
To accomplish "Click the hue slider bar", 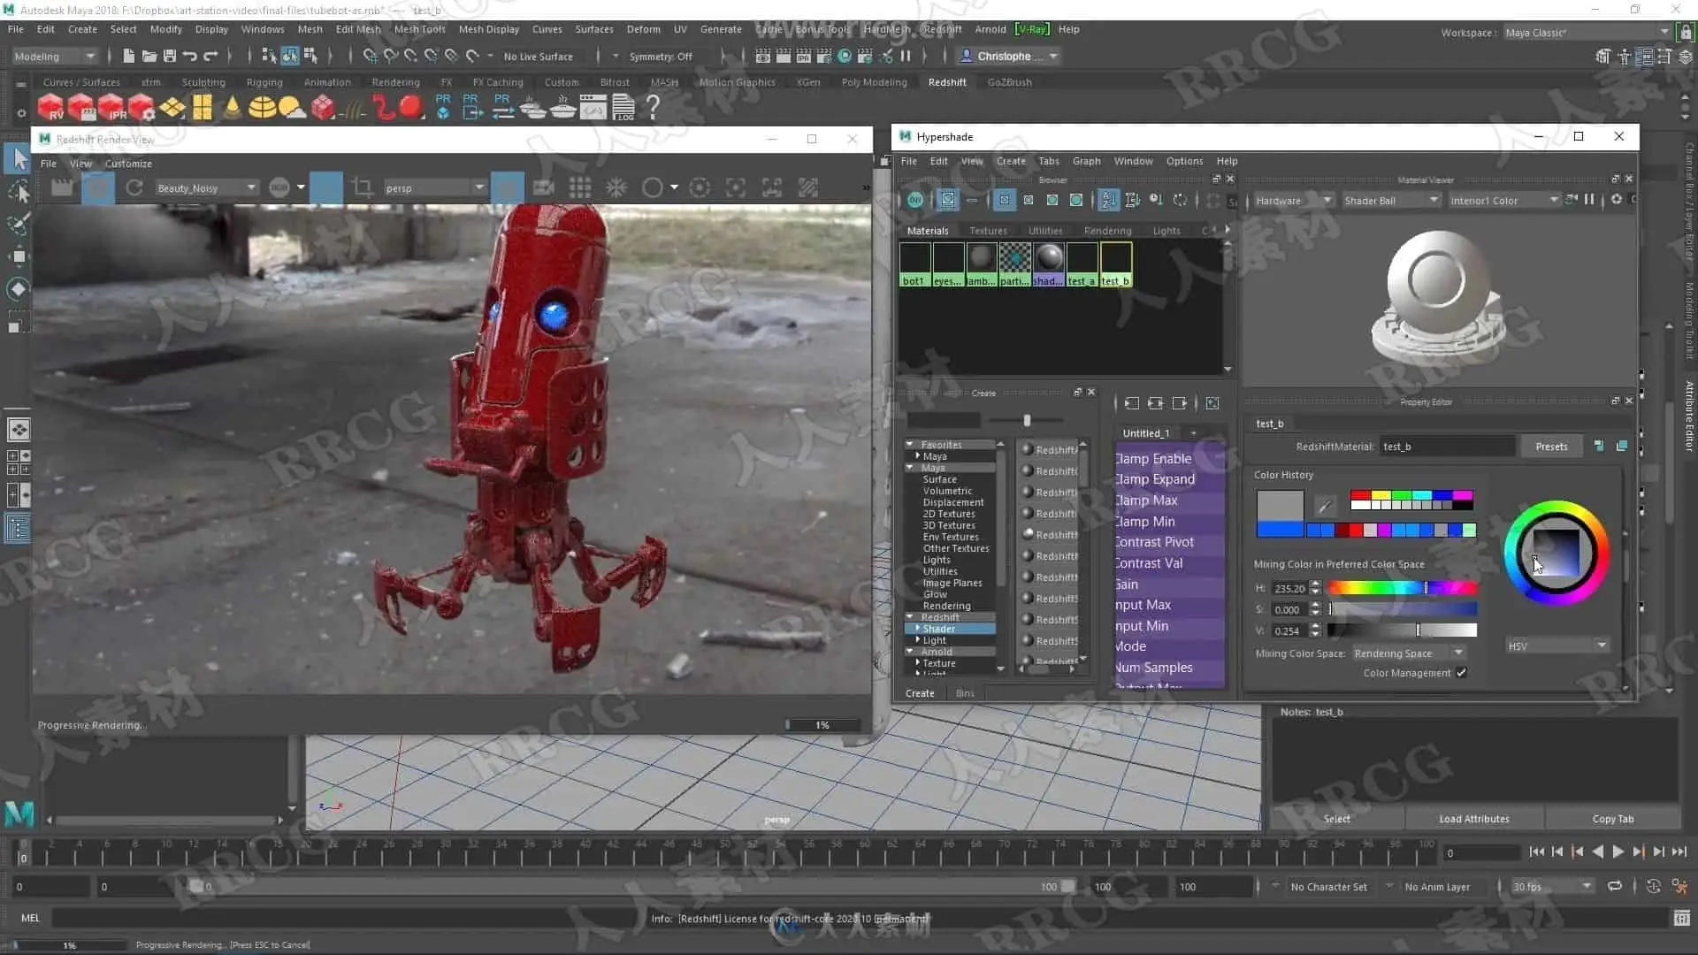I will [x=1402, y=588].
